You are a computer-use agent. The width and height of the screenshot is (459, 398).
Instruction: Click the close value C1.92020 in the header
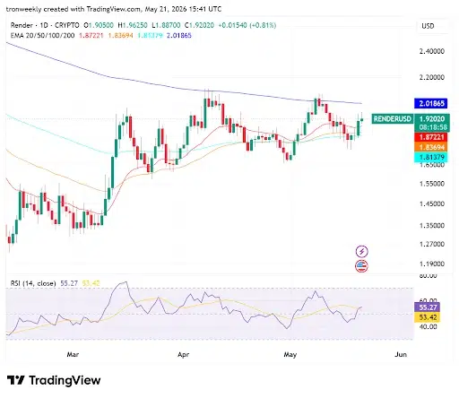tap(199, 25)
